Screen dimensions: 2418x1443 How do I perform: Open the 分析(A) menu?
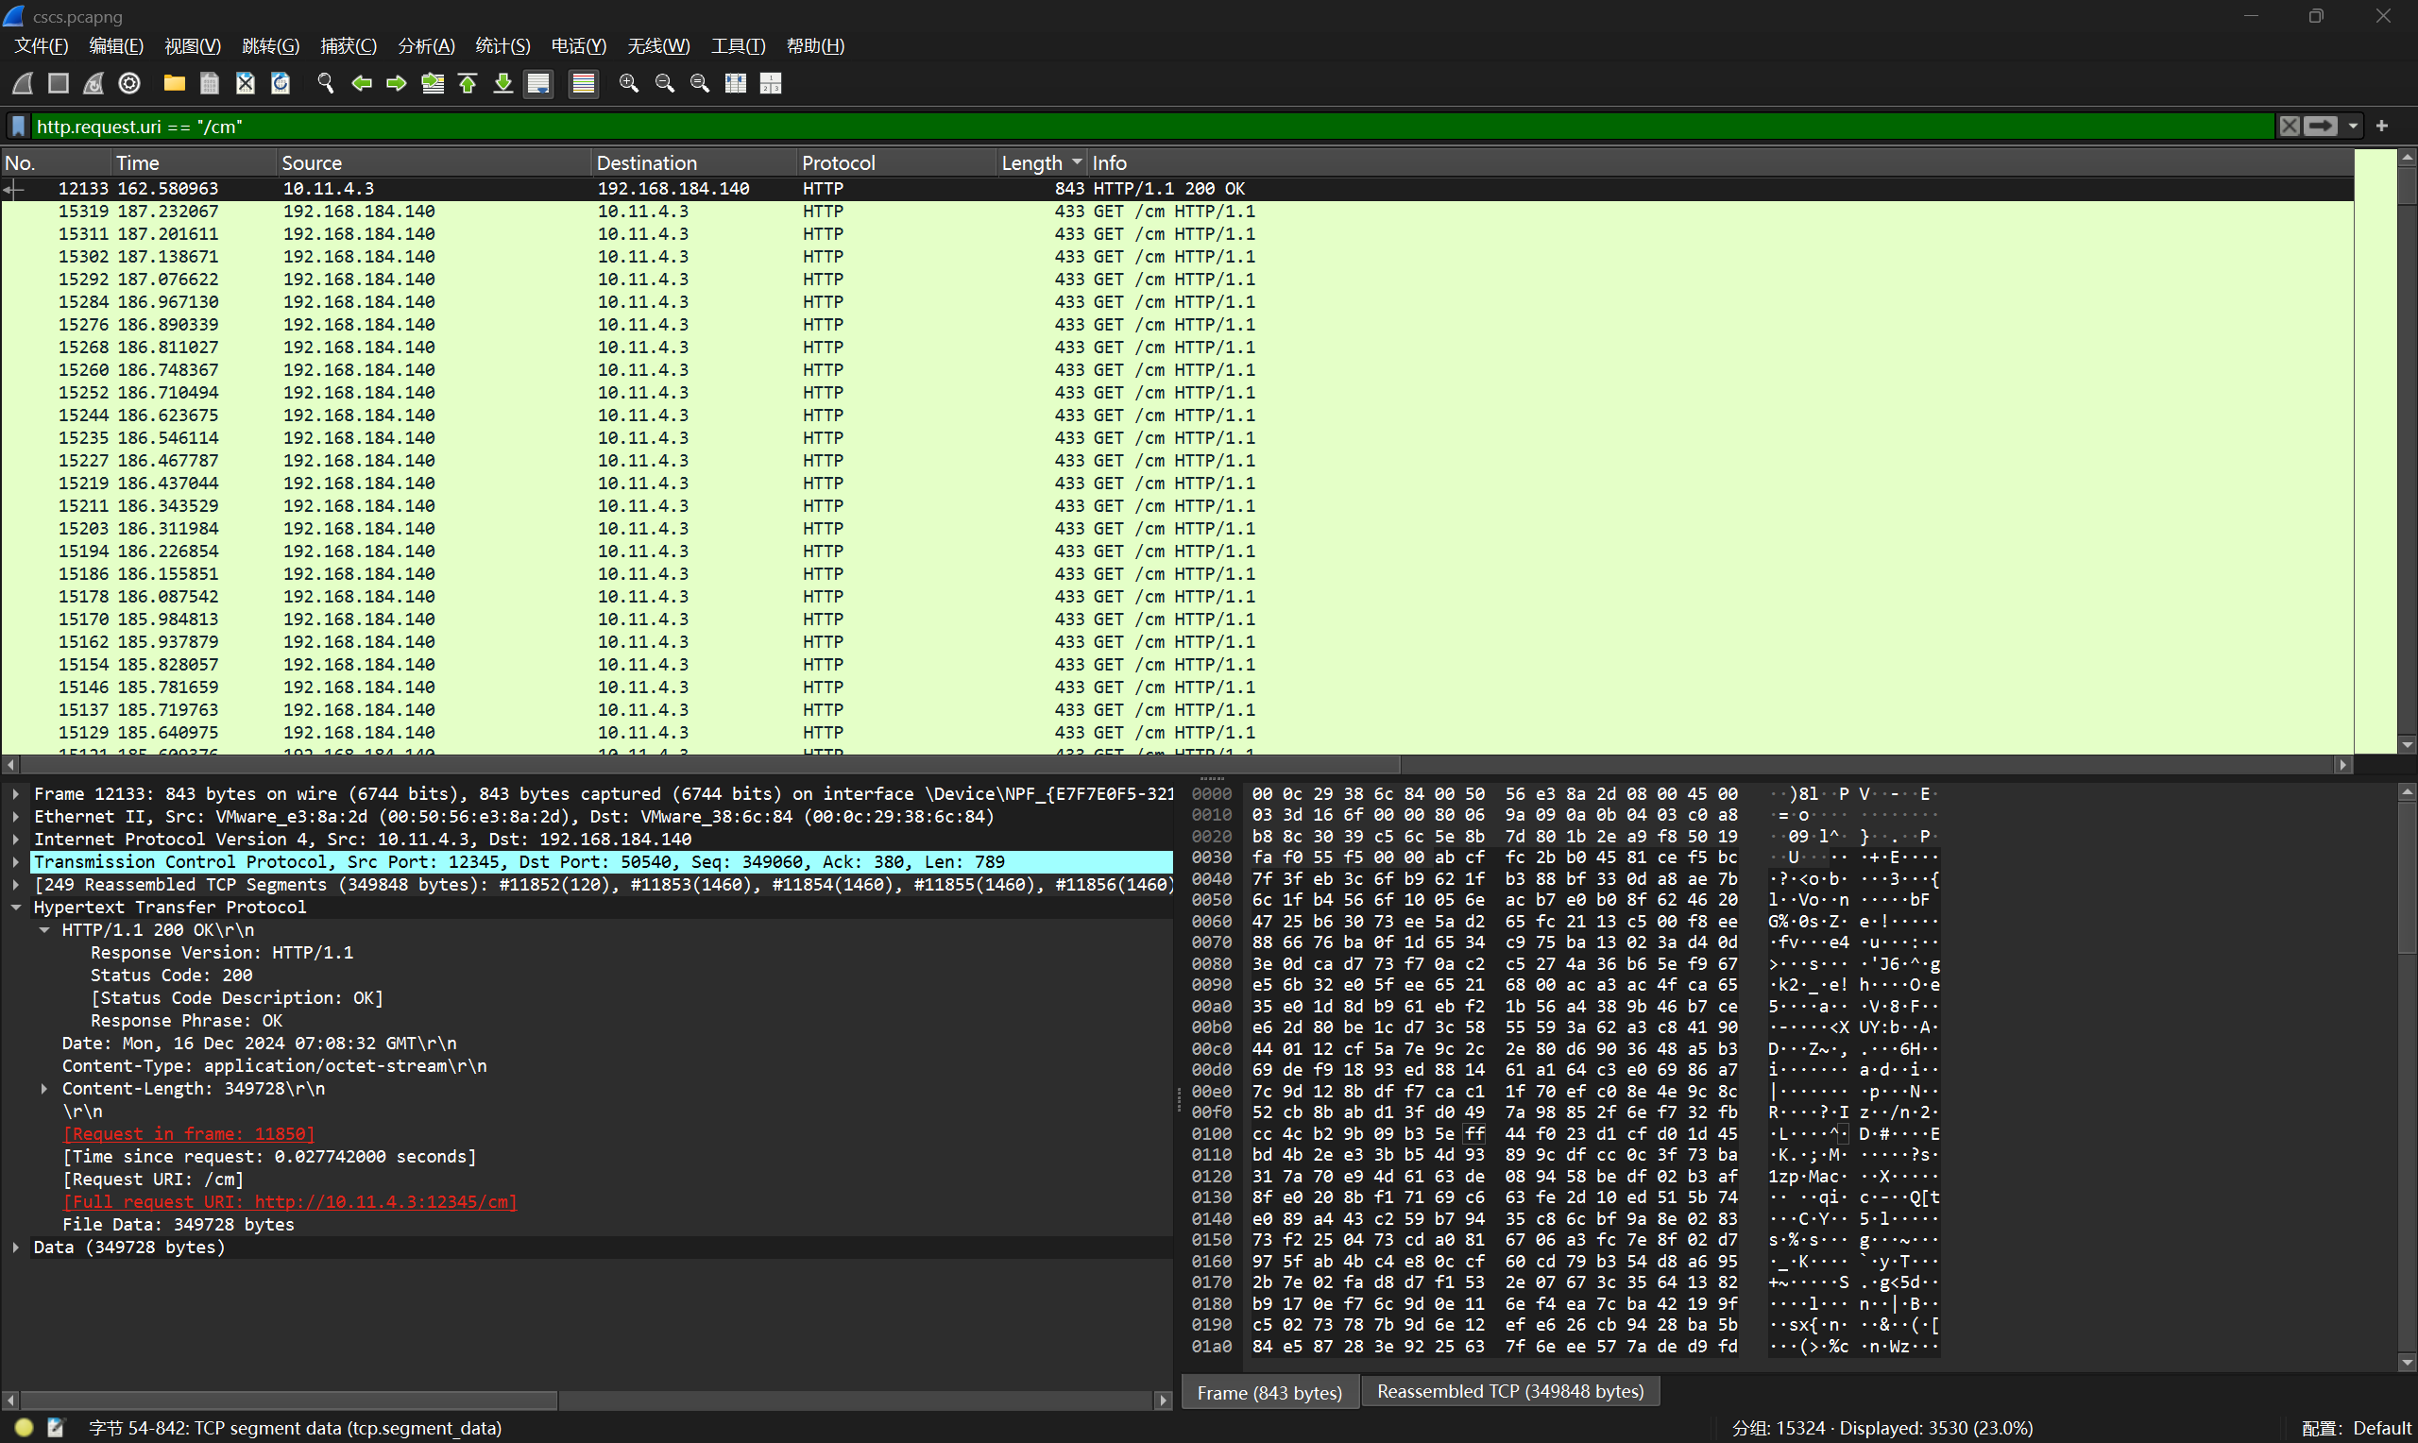click(x=426, y=45)
